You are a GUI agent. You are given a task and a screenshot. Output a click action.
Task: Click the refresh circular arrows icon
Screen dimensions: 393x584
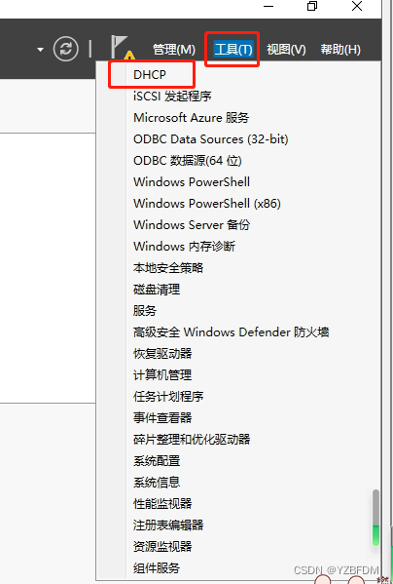coord(66,49)
